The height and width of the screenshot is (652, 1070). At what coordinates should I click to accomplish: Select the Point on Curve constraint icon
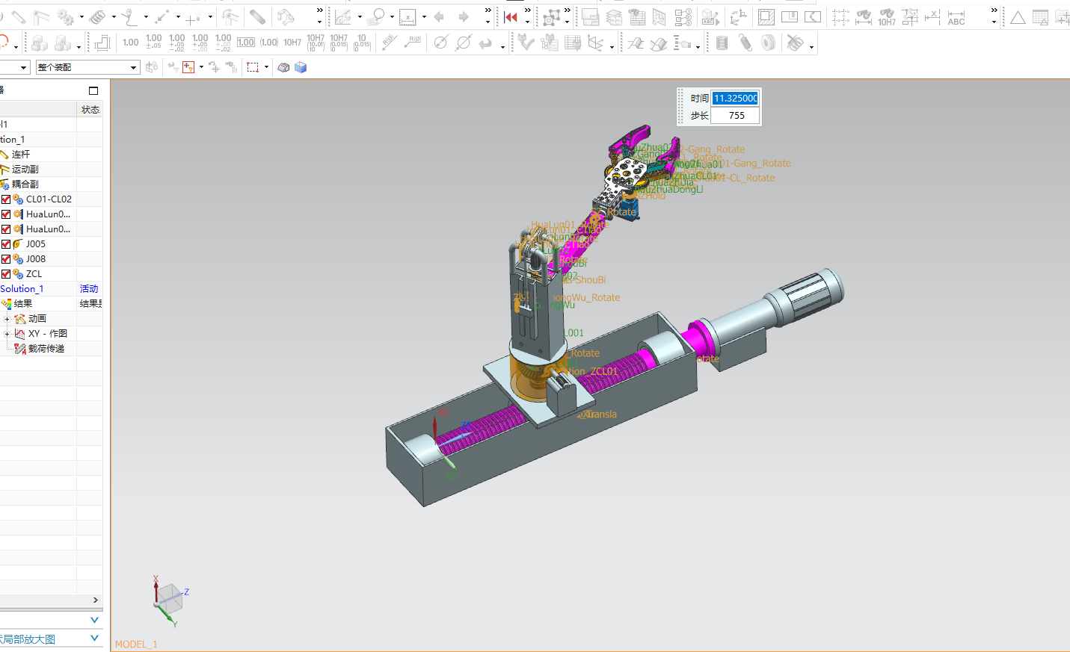(130, 16)
